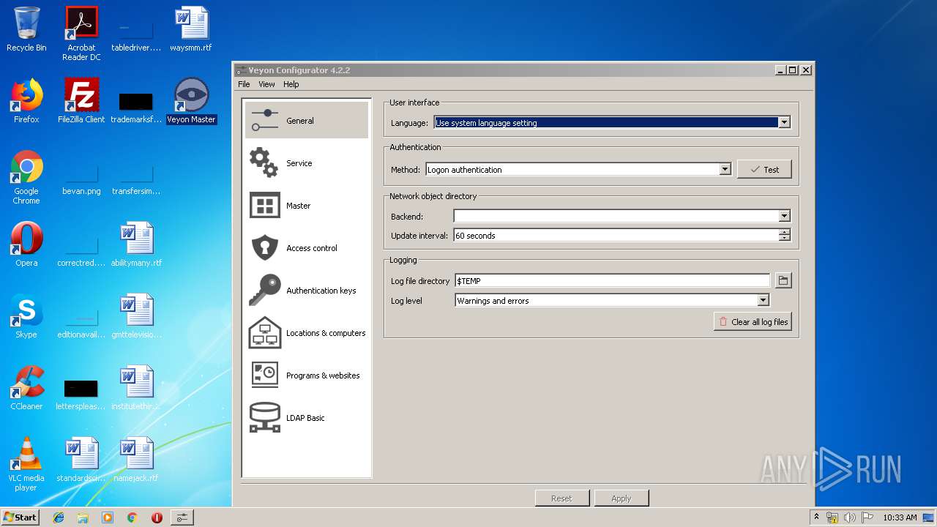The image size is (937, 527).
Task: Open the View menu
Action: click(266, 84)
